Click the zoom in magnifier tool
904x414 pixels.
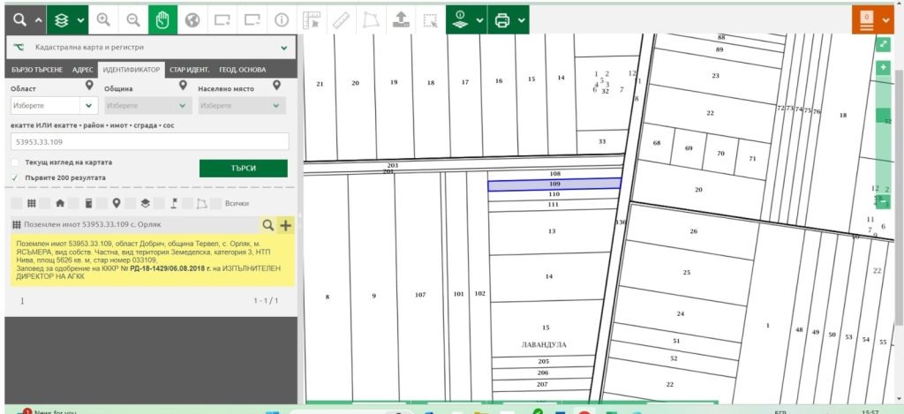103,19
